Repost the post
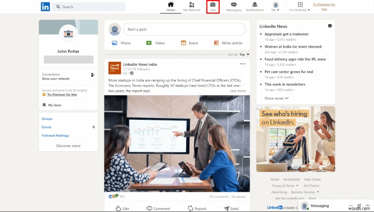The image size is (374, 212). pyautogui.click(x=197, y=208)
